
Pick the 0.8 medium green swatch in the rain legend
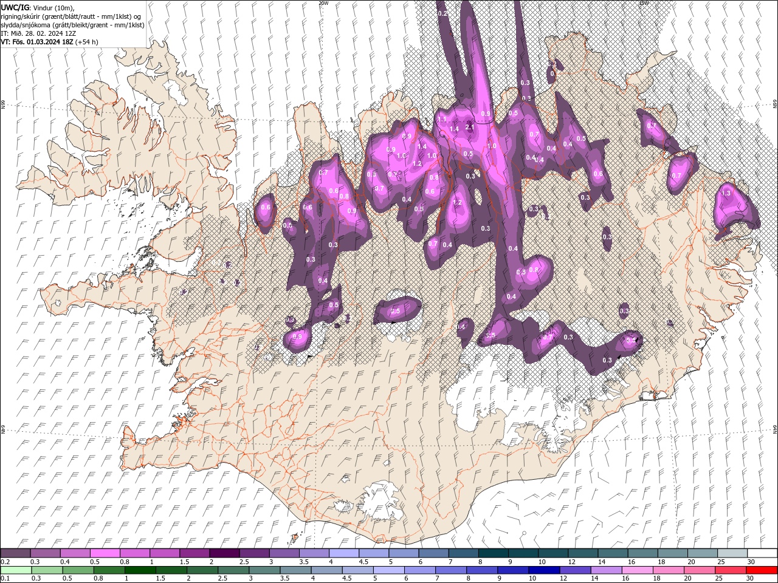(108, 570)
